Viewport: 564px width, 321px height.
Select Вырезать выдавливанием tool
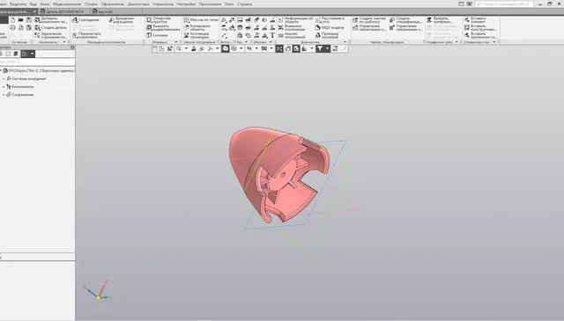163,27
